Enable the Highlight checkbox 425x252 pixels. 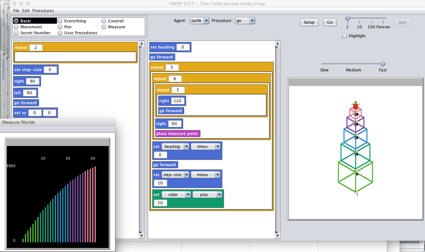pos(345,36)
